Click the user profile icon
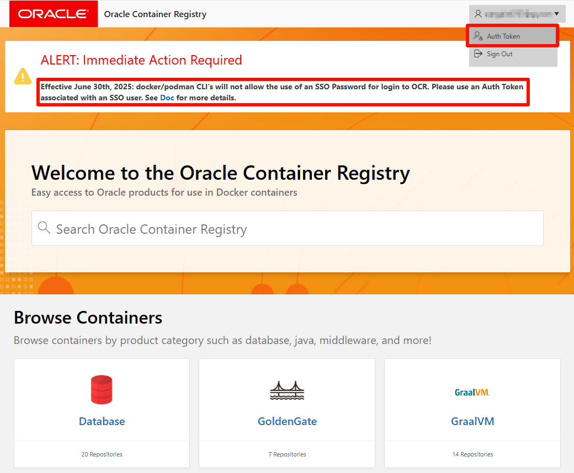Viewport: 574px width, 473px height. coord(478,14)
